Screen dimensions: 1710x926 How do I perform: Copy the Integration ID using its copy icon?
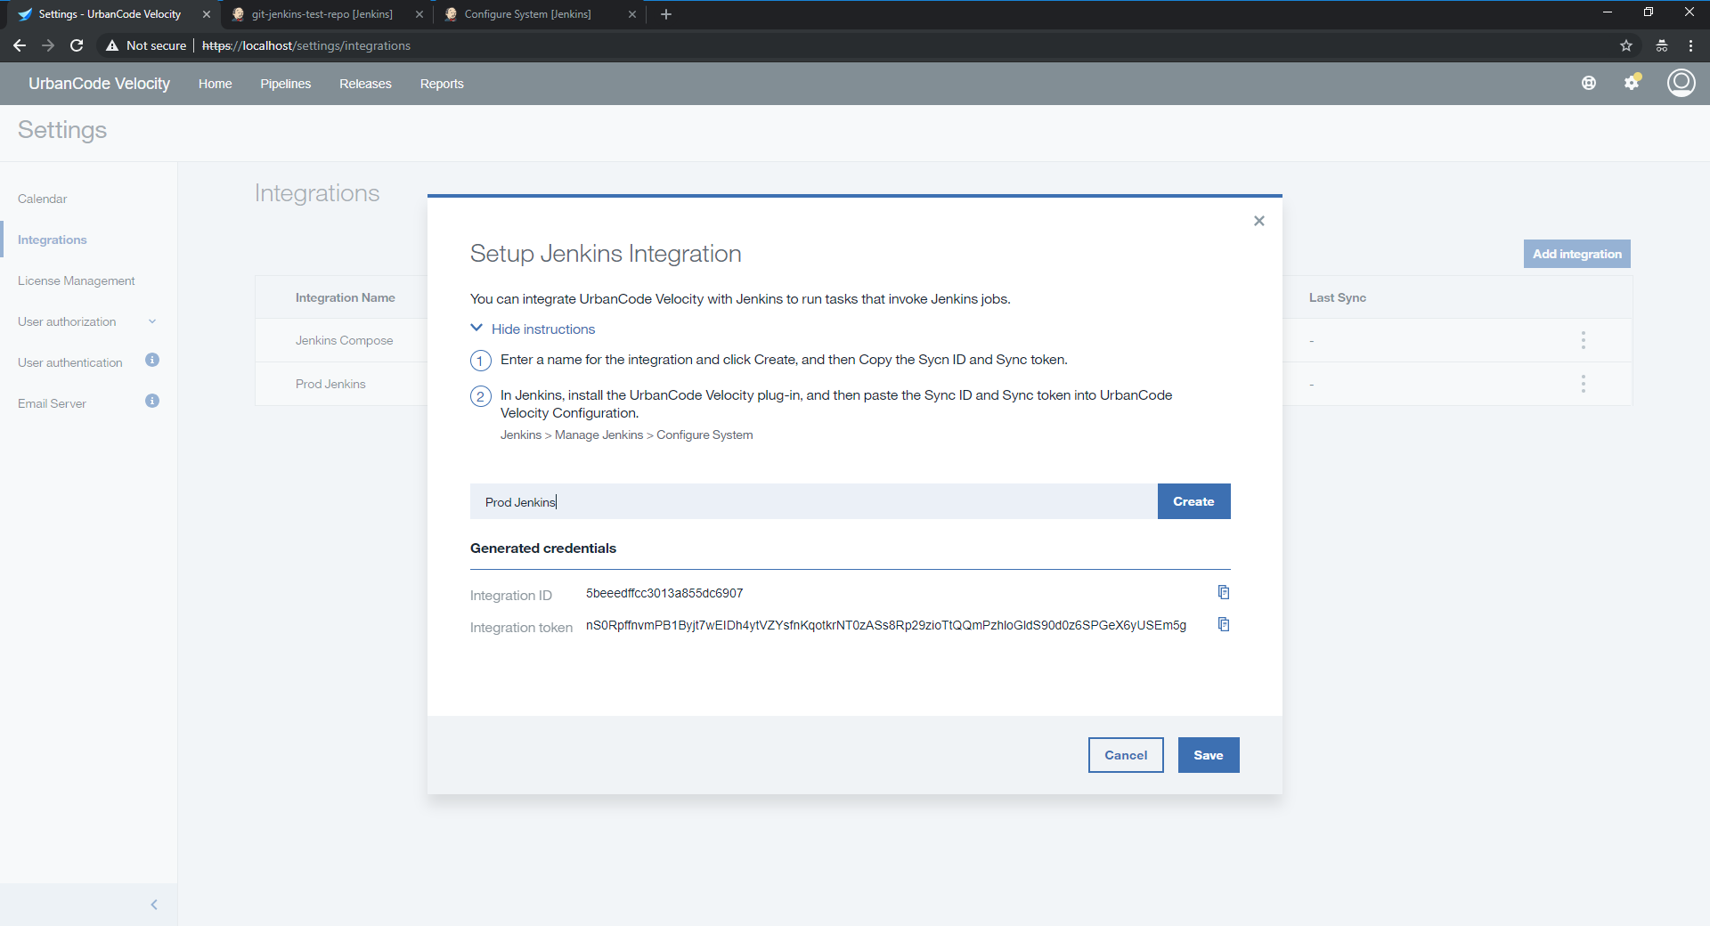pyautogui.click(x=1224, y=592)
